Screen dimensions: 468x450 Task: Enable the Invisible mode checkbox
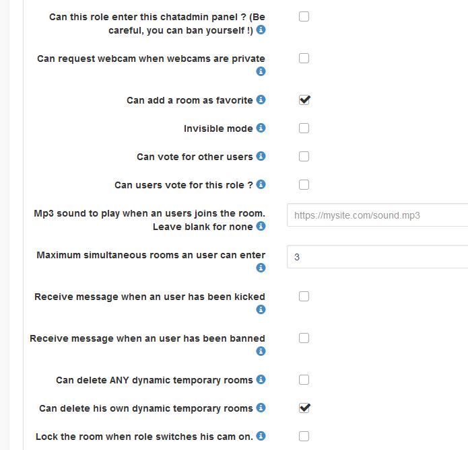click(304, 128)
